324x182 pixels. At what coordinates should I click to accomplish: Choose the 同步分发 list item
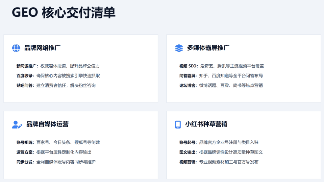(56, 162)
